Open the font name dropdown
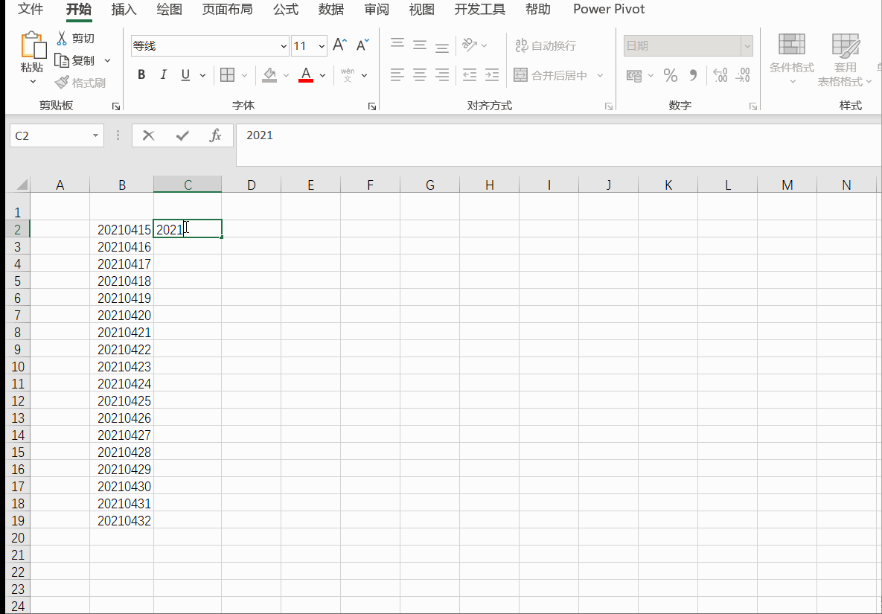 pyautogui.click(x=284, y=46)
